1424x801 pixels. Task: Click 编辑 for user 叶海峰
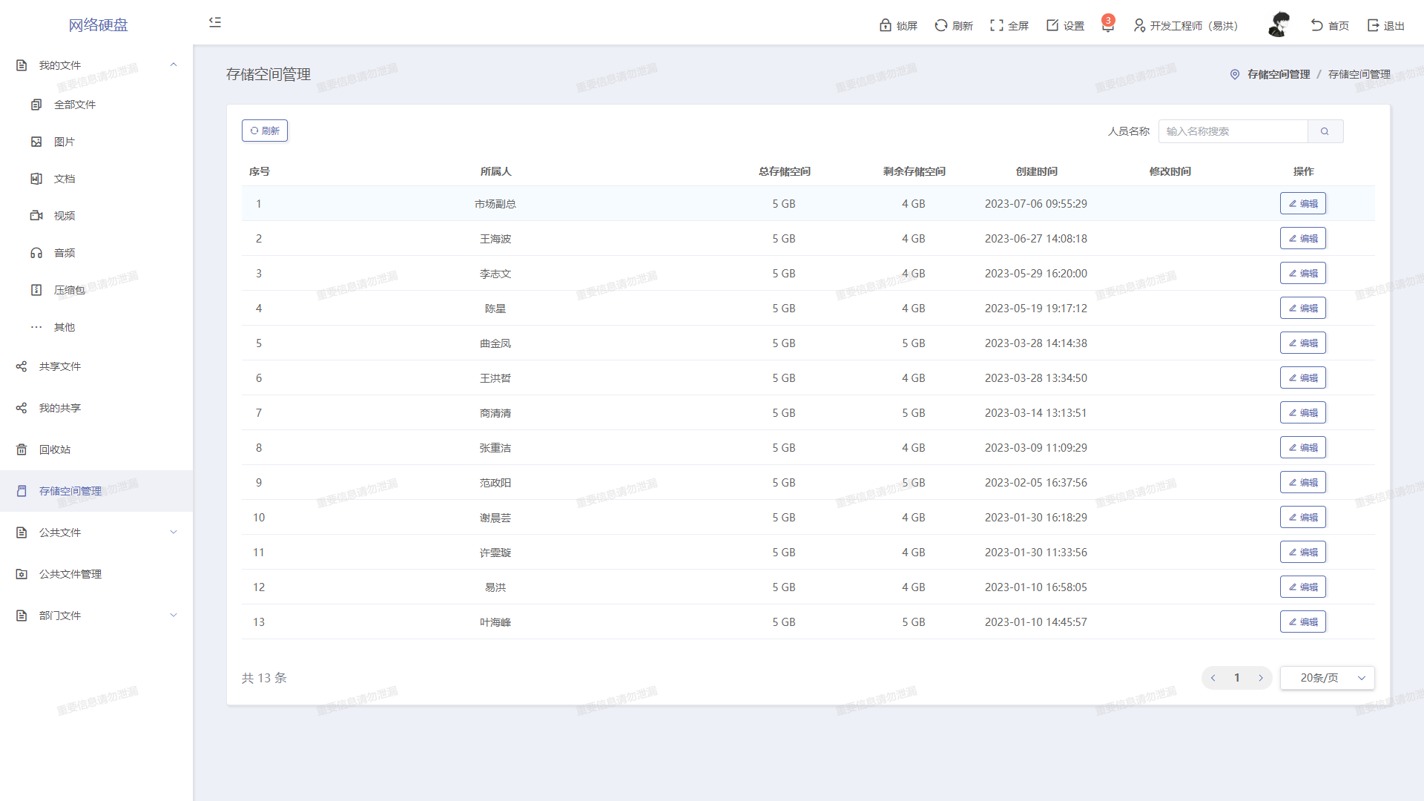(1302, 622)
